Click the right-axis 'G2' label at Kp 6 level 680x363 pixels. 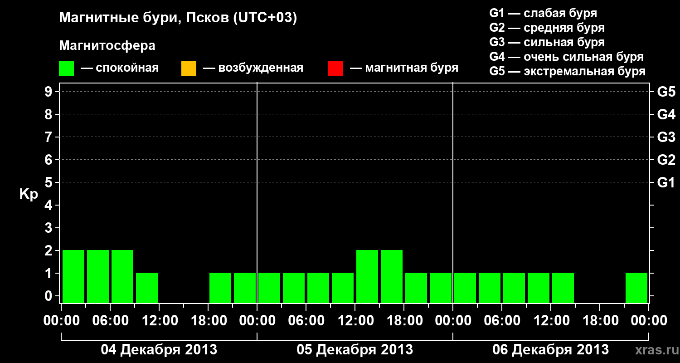[666, 160]
